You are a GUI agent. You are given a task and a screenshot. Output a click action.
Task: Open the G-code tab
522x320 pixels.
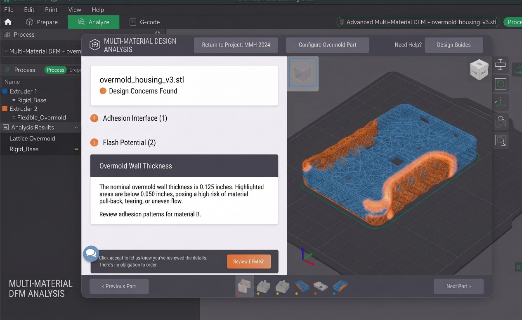click(144, 22)
